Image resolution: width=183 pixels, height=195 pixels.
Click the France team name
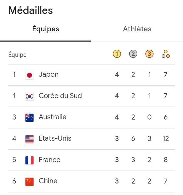pyautogui.click(x=49, y=160)
